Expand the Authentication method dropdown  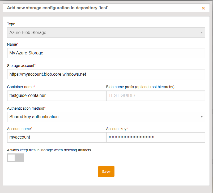coord(106,117)
